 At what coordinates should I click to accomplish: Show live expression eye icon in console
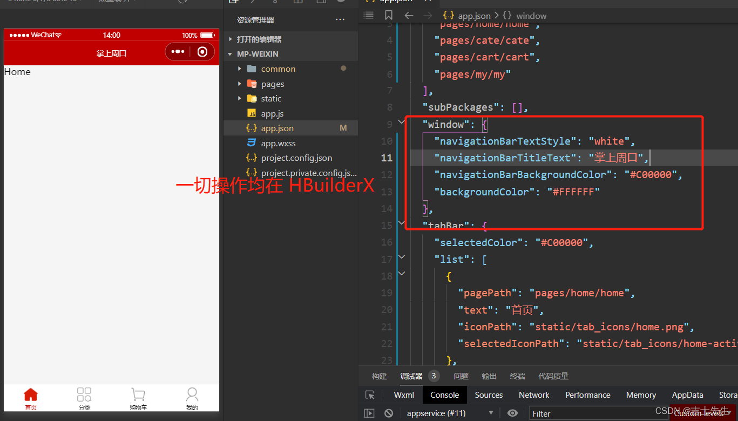point(512,413)
